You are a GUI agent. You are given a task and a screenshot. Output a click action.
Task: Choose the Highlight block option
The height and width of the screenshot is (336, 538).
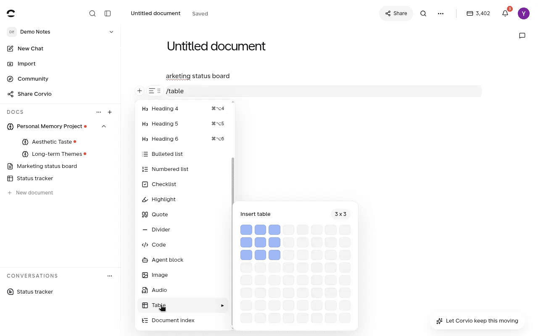pyautogui.click(x=183, y=199)
